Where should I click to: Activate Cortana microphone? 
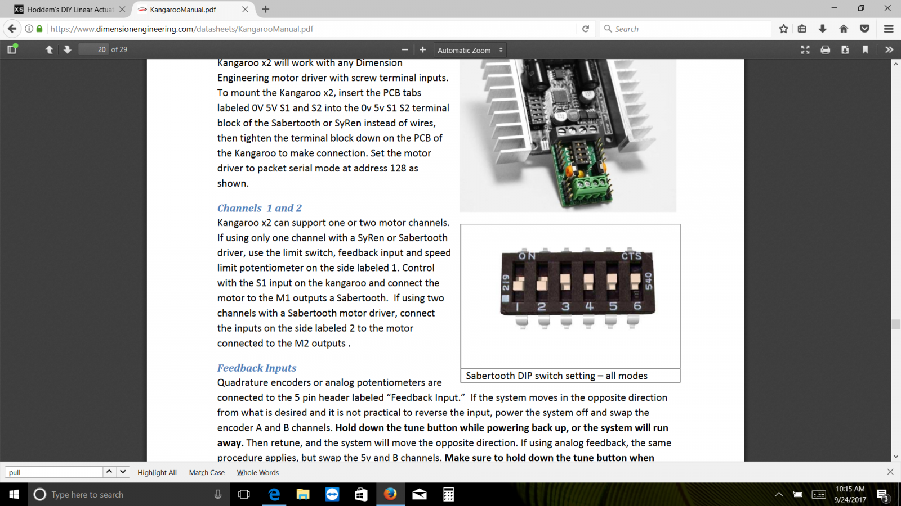coord(218,494)
